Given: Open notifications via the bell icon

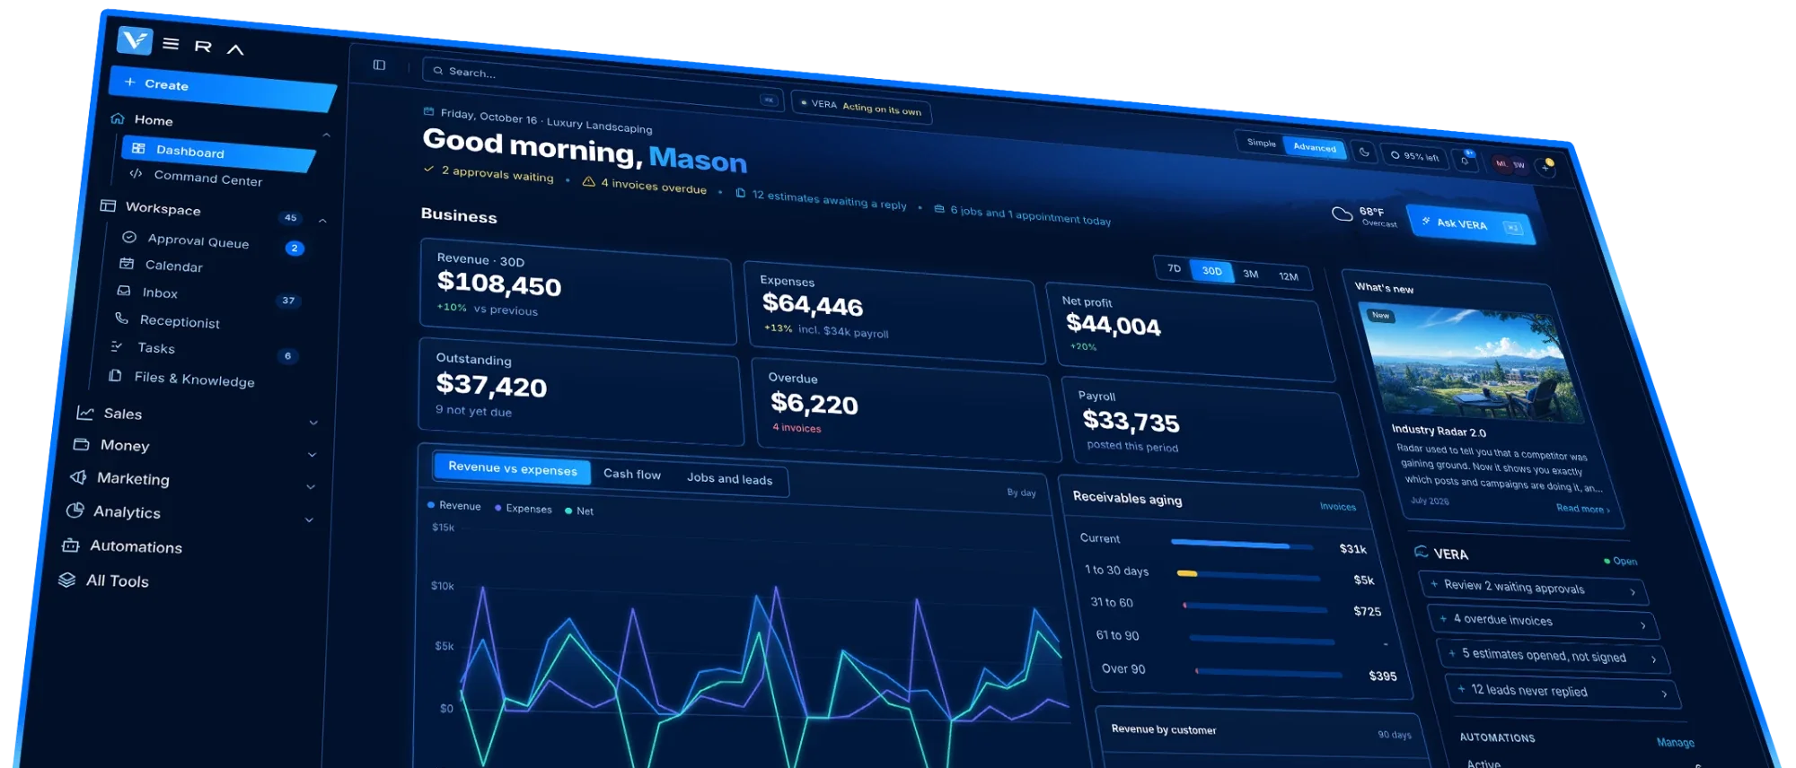Looking at the screenshot, I should tap(1465, 161).
